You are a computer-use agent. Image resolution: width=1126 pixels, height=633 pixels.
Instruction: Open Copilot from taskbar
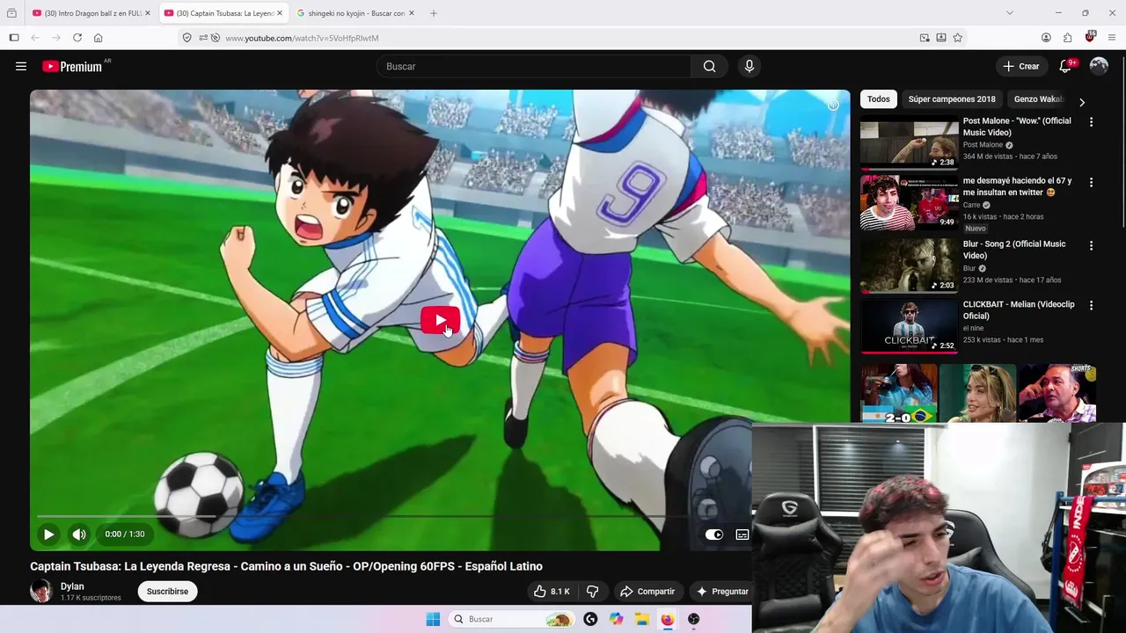tap(617, 619)
